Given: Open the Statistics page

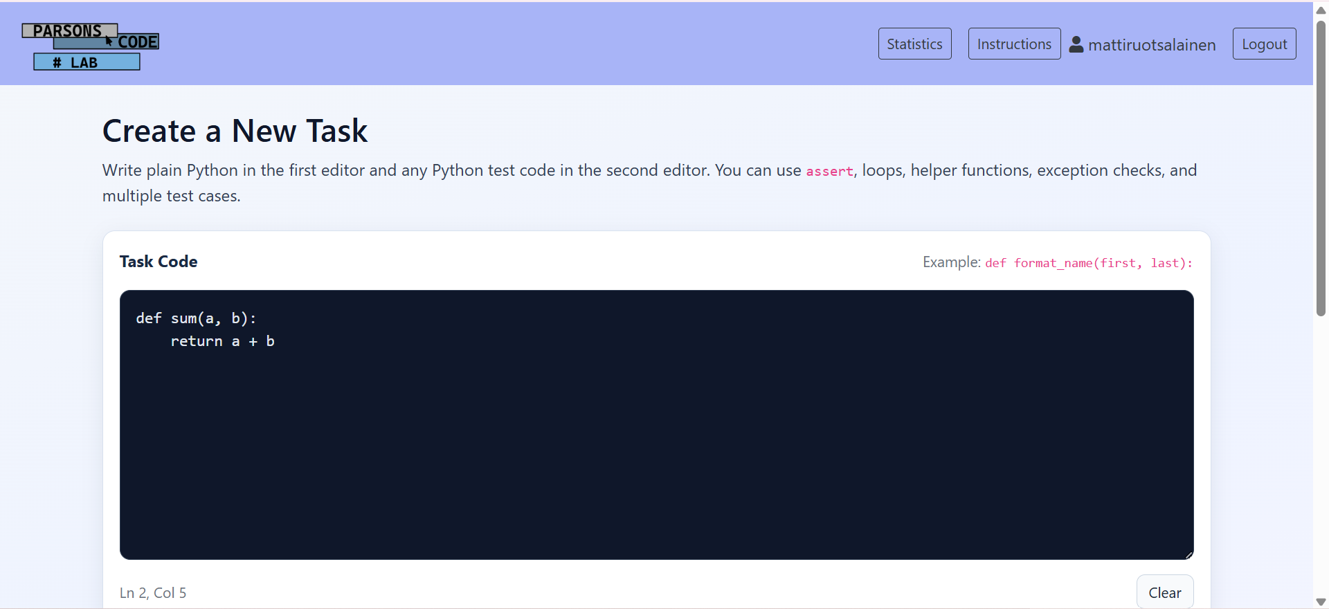Looking at the screenshot, I should point(914,44).
